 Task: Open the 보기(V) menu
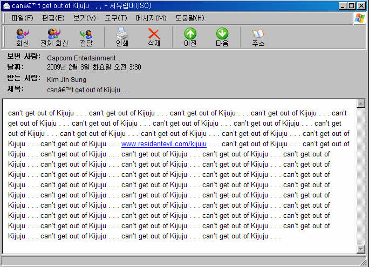[x=84, y=18]
